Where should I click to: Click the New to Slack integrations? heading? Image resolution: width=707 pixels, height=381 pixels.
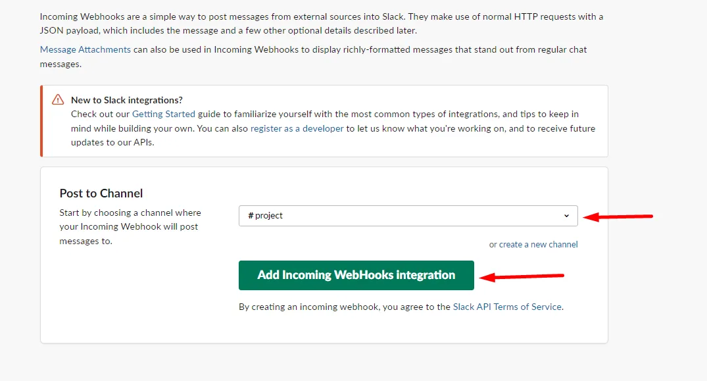[x=127, y=100]
